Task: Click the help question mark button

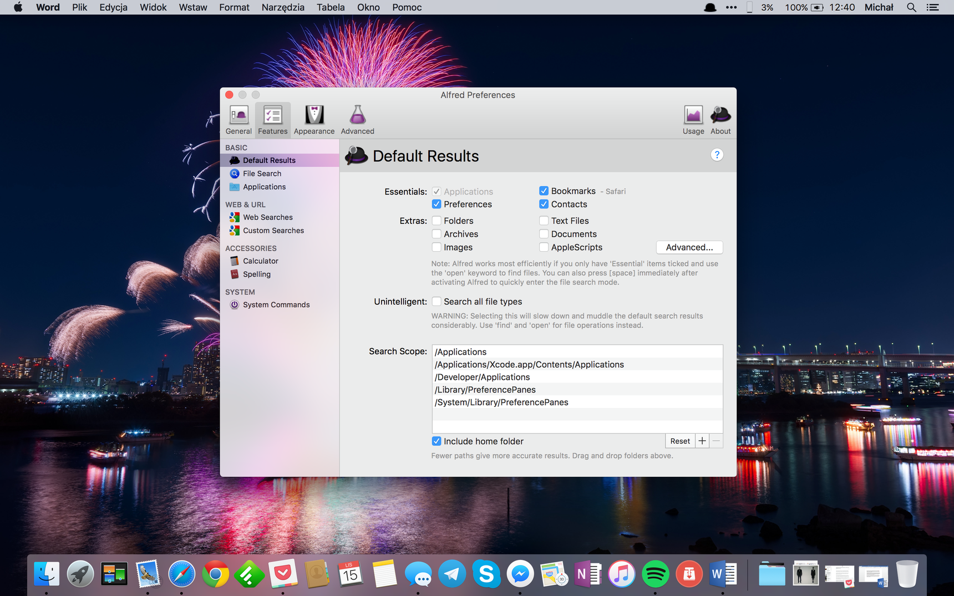Action: (717, 155)
